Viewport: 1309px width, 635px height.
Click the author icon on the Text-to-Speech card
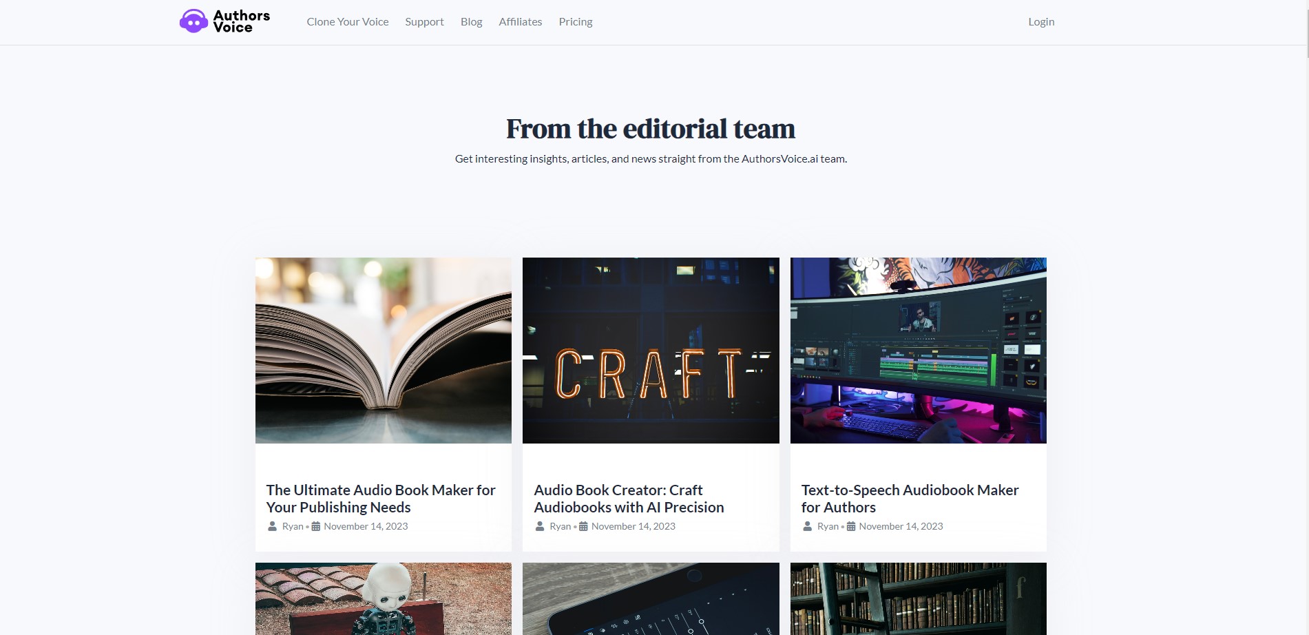click(x=808, y=526)
